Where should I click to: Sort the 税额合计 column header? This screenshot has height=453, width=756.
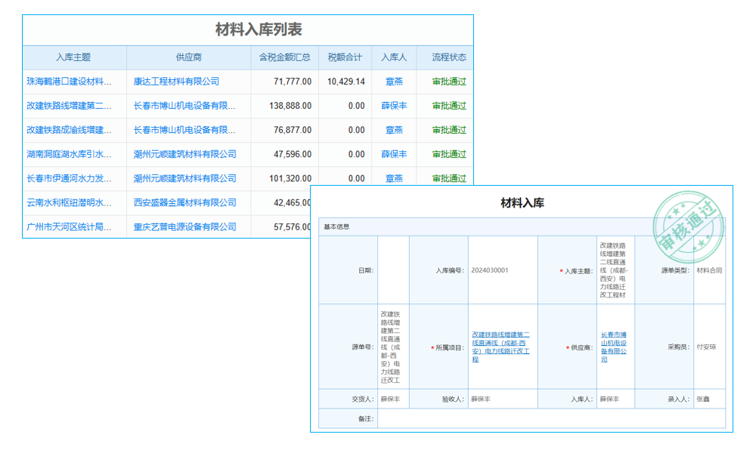tap(343, 57)
